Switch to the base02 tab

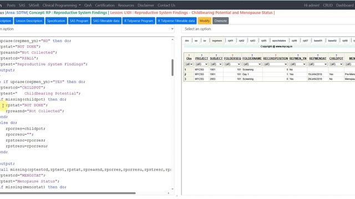332,40
